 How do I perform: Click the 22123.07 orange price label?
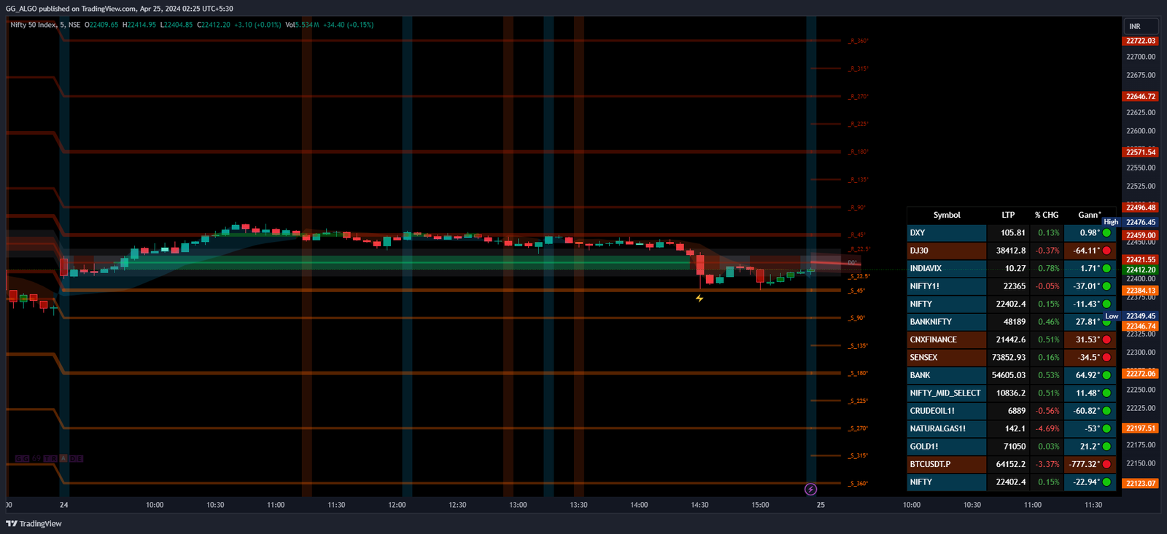(1141, 483)
